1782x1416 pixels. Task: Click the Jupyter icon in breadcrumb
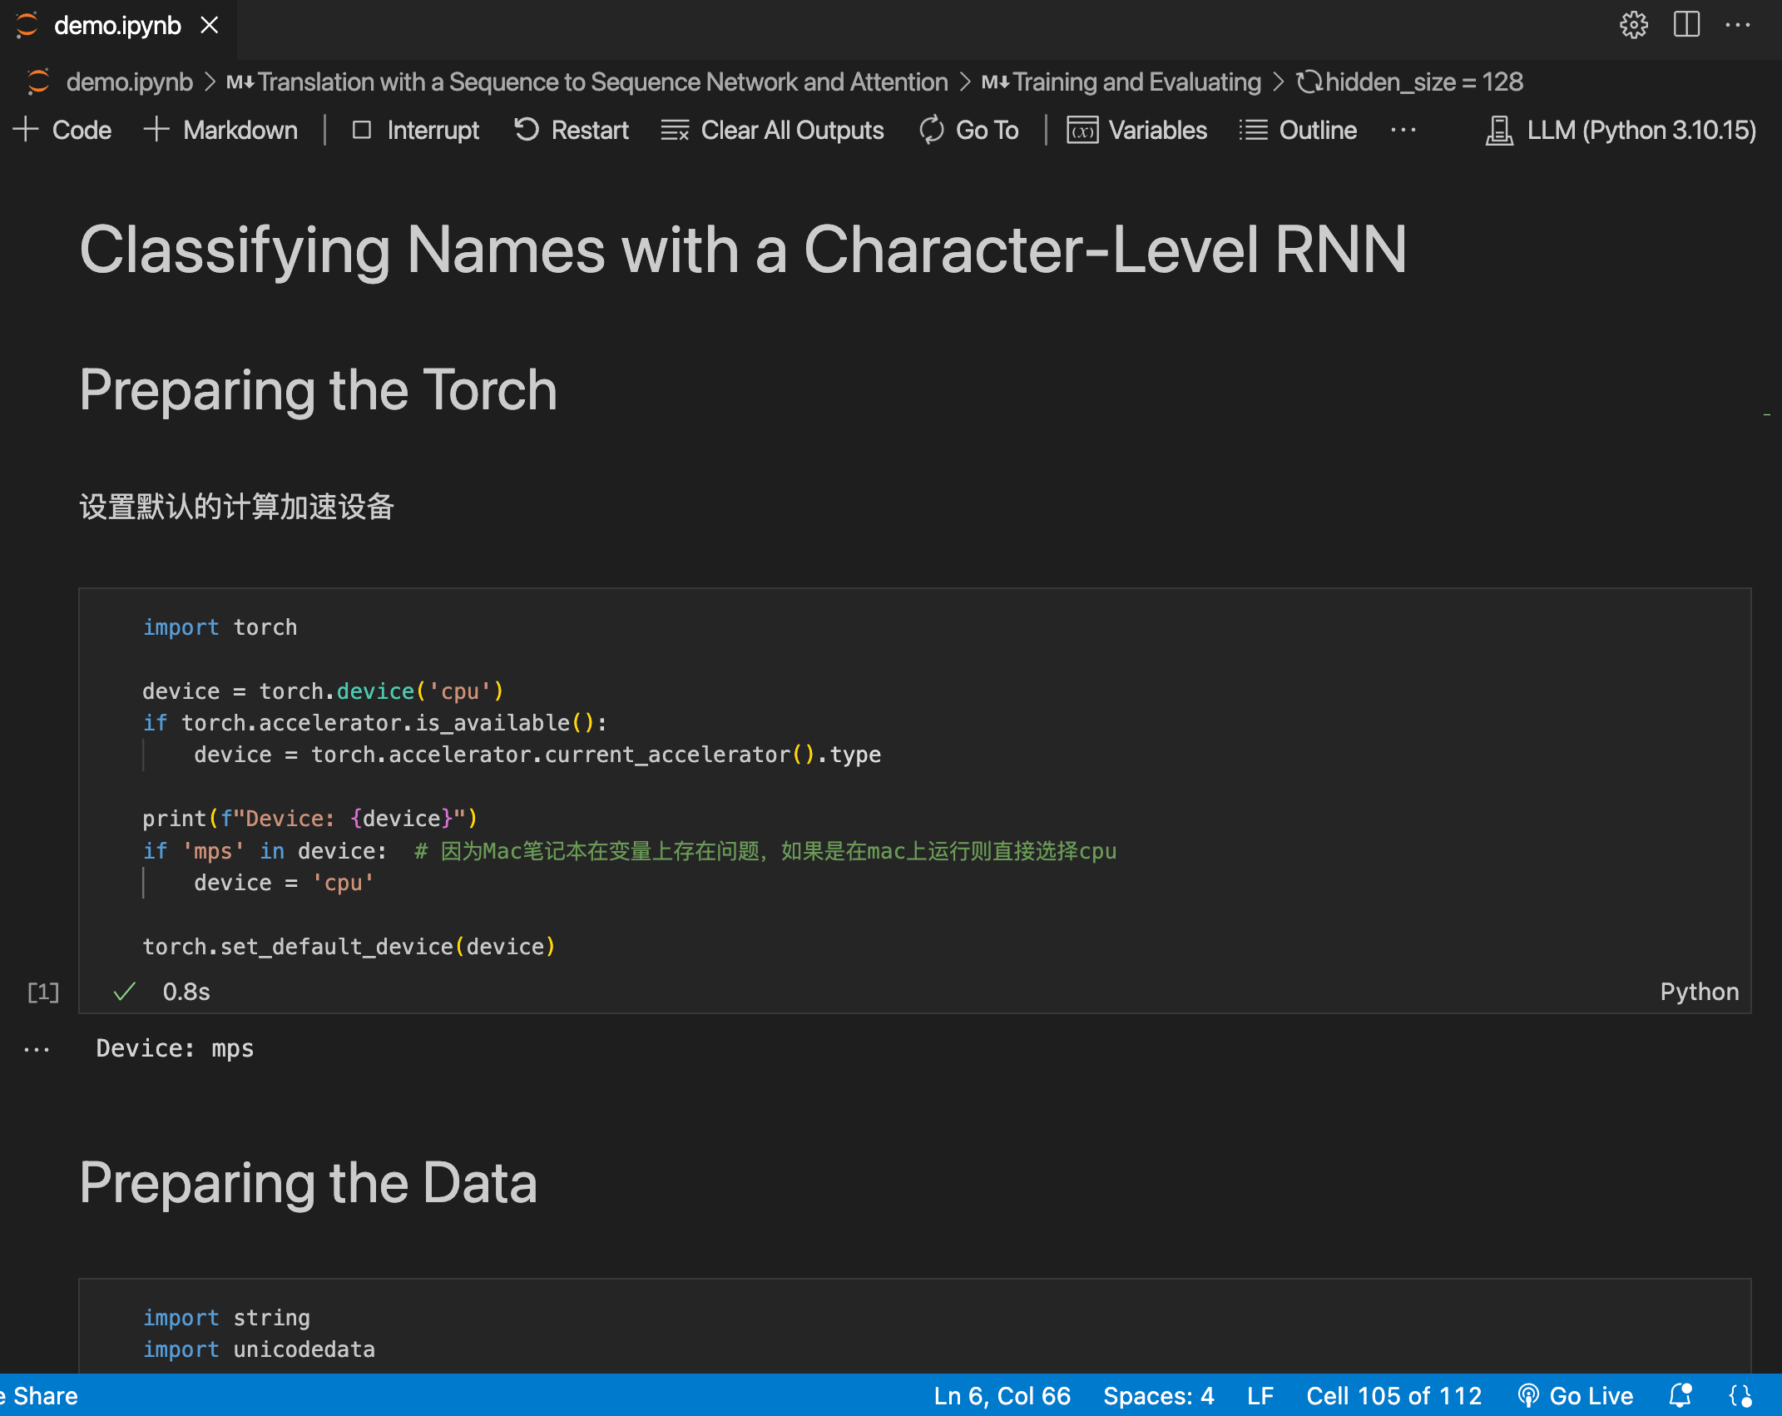(38, 82)
